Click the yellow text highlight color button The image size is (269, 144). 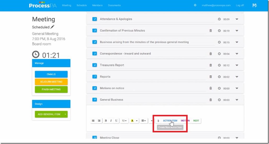click(132, 121)
